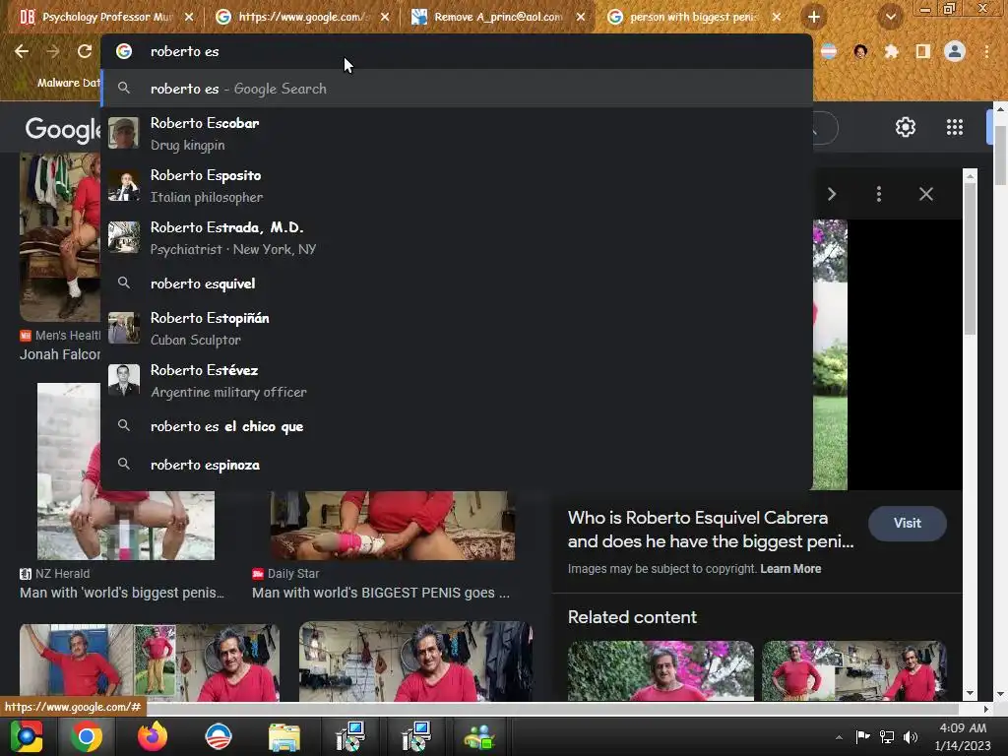The image size is (1008, 756).
Task: Launch Firefox from the taskbar
Action: pyautogui.click(x=153, y=736)
